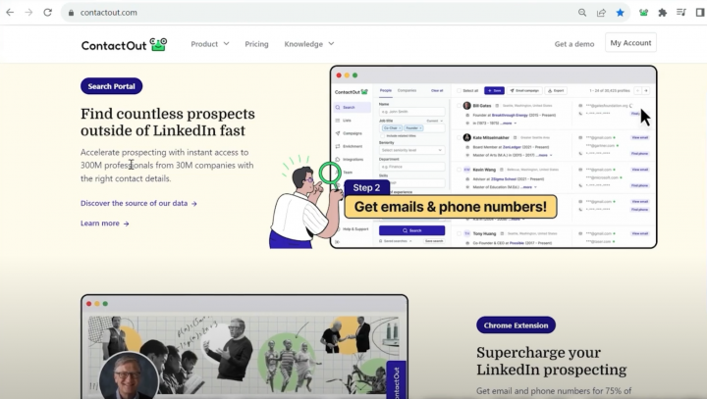Click the Learn more link
Viewport: 707px width, 399px height.
pos(105,224)
